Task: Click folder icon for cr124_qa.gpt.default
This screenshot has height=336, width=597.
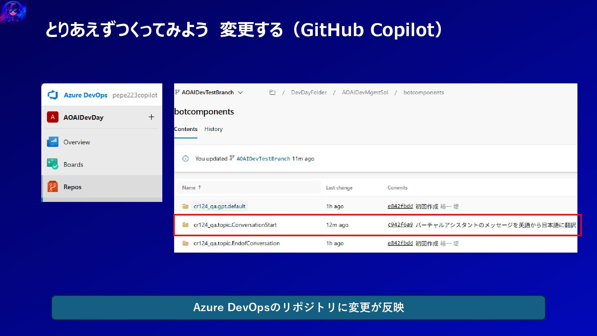Action: [186, 206]
